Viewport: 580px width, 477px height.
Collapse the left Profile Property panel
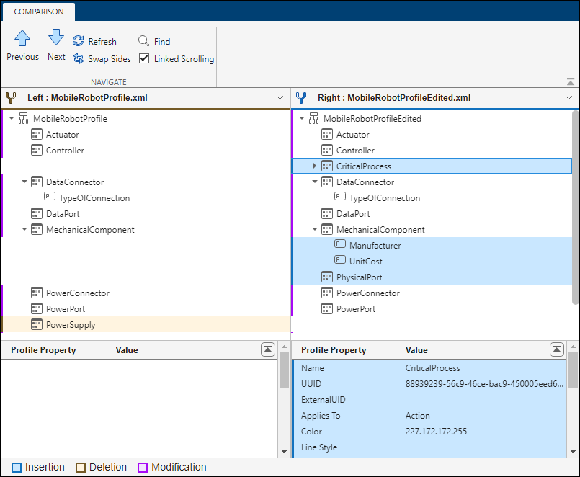click(267, 349)
